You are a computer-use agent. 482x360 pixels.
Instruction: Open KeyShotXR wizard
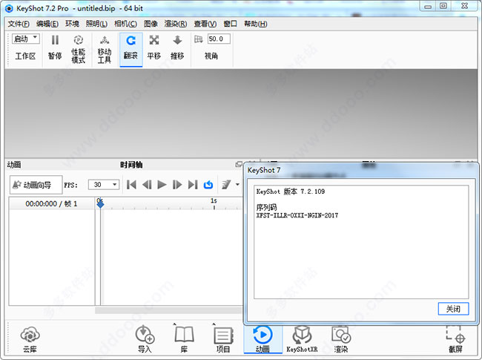[x=302, y=339]
